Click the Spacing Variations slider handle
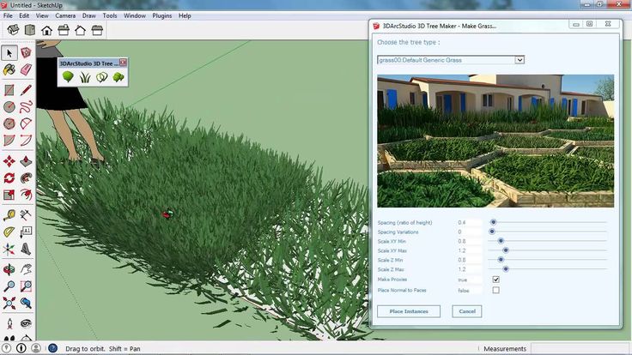Viewport: 632px width, 355px height. (x=492, y=232)
